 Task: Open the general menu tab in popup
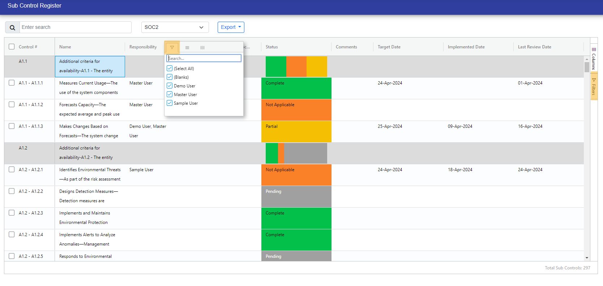tap(187, 47)
